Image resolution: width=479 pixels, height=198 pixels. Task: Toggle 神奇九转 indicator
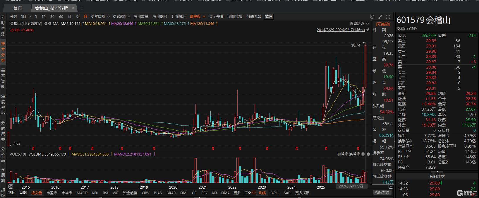pyautogui.click(x=254, y=17)
